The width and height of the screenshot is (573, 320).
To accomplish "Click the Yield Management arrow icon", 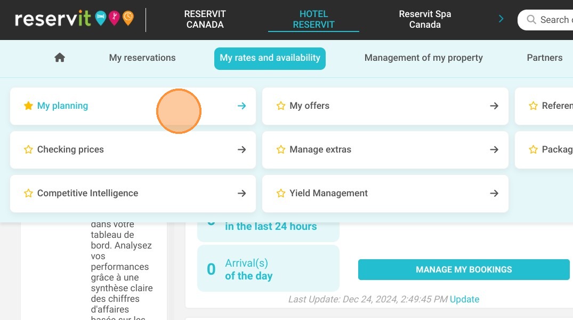I will 494,193.
